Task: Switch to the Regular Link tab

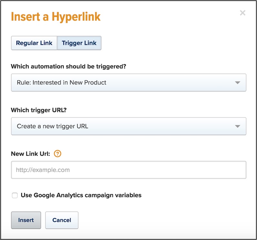Action: point(34,43)
